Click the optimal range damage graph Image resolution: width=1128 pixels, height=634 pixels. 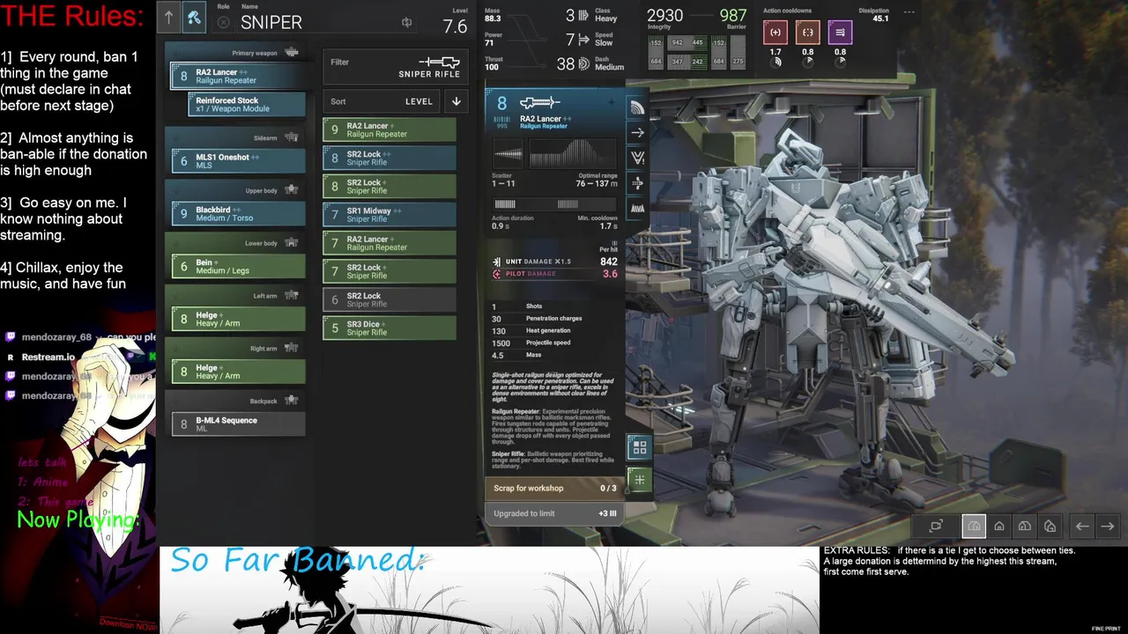[572, 153]
